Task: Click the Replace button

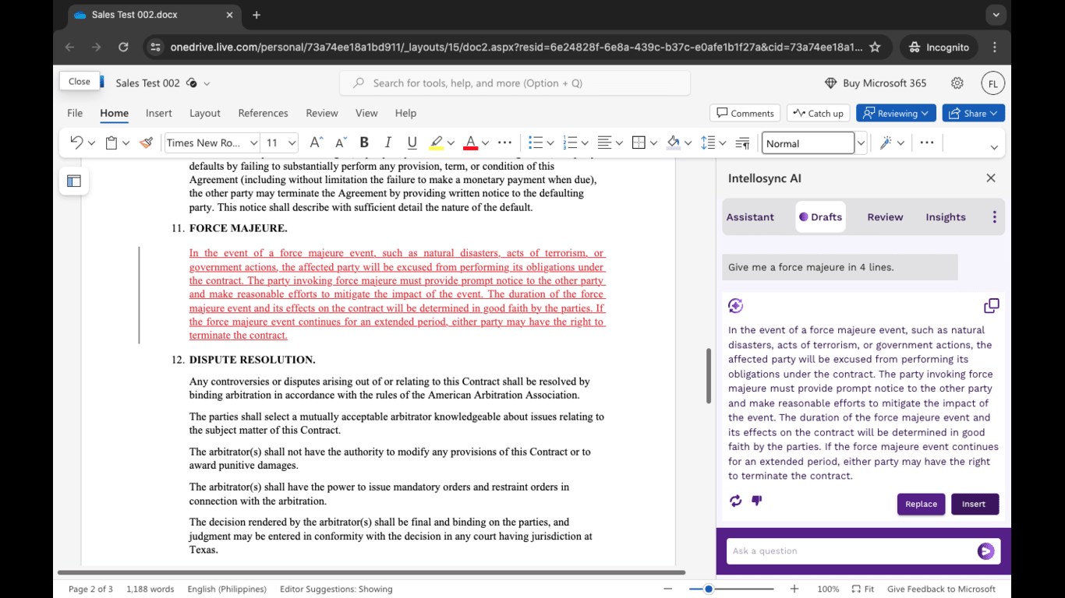Action: coord(921,504)
